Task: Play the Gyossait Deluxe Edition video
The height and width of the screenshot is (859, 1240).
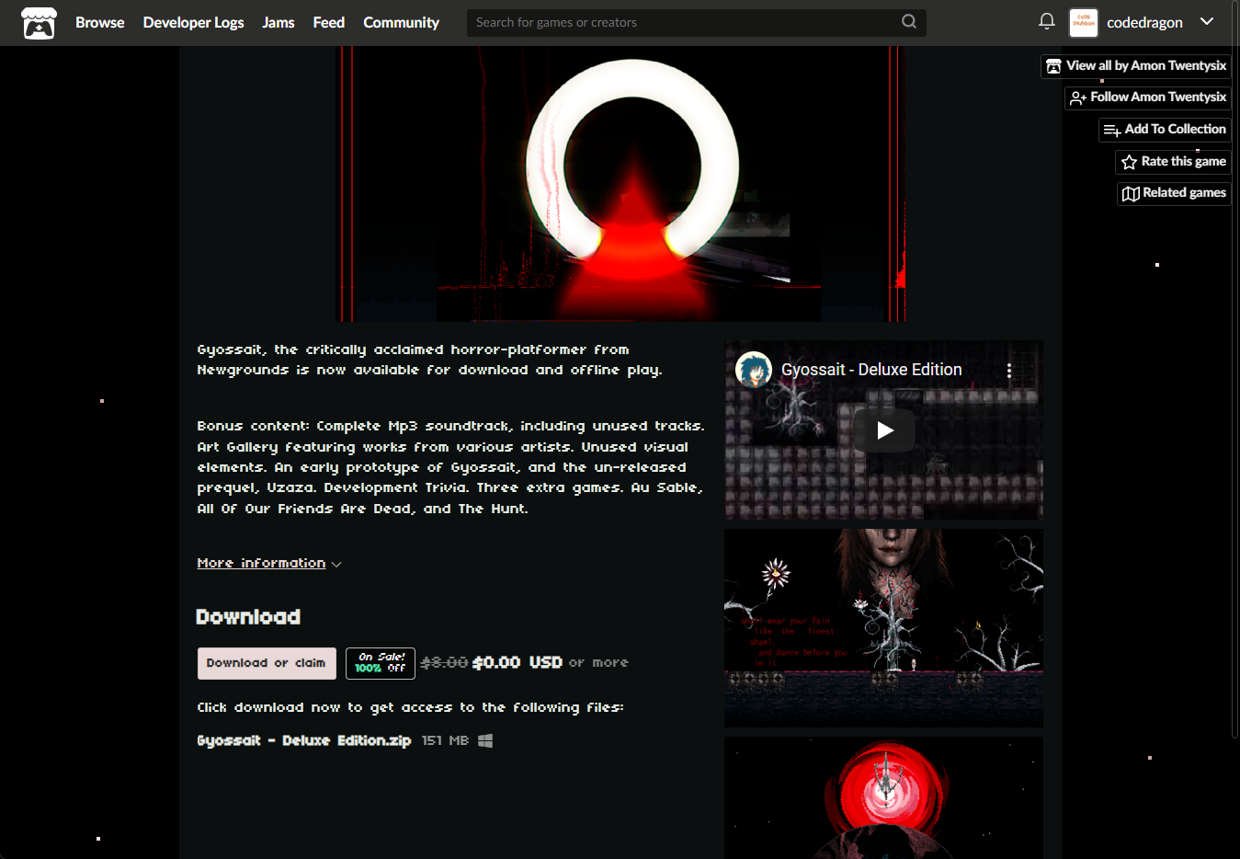Action: (884, 430)
